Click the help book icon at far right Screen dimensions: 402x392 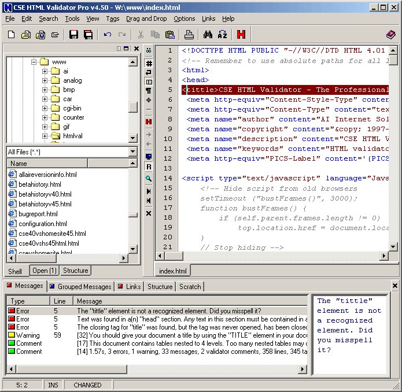pyautogui.click(x=391, y=35)
